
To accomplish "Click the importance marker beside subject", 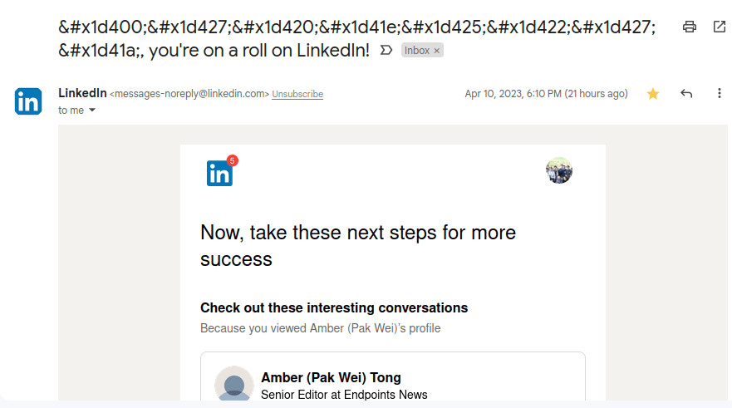I will click(386, 51).
